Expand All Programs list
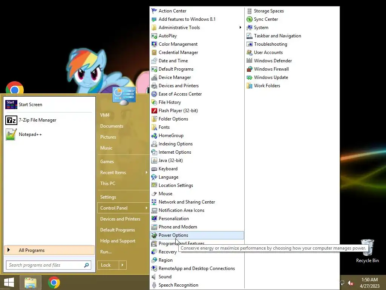This screenshot has height=290, width=386. (x=49, y=250)
